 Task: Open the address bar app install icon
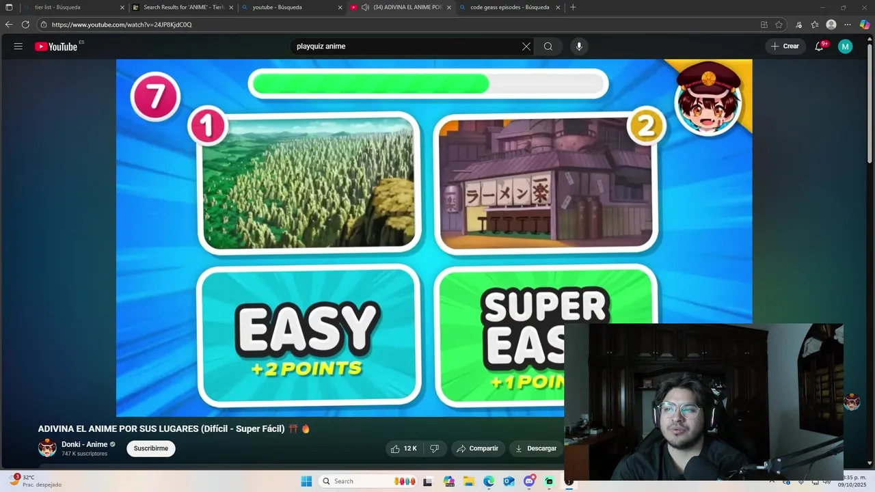[x=764, y=25]
